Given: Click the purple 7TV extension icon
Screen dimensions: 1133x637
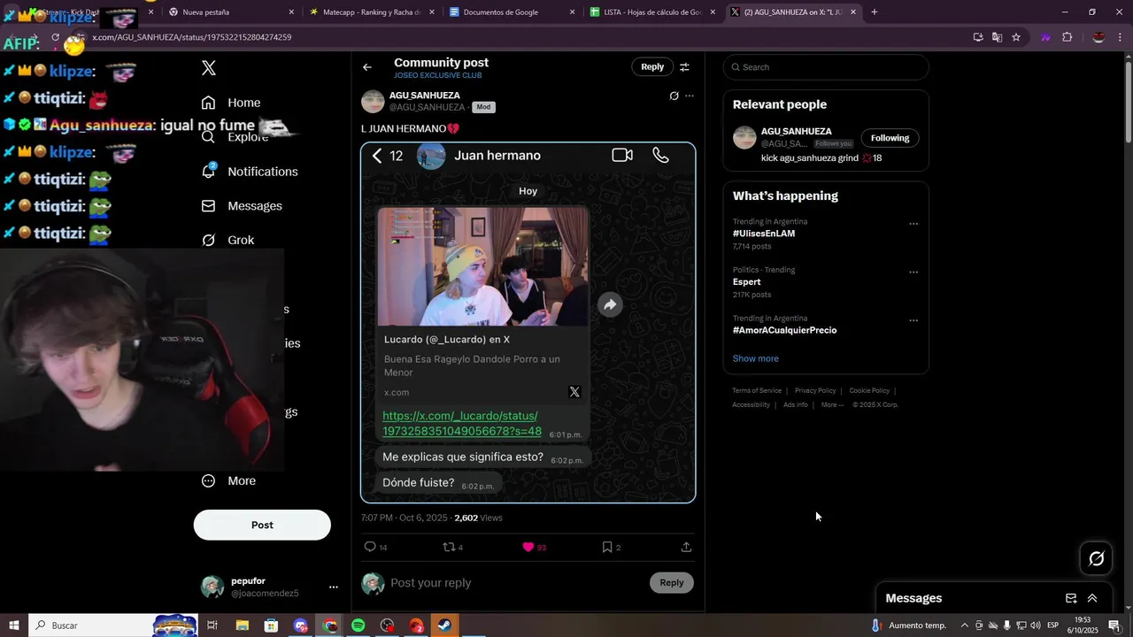Looking at the screenshot, I should (x=1046, y=37).
